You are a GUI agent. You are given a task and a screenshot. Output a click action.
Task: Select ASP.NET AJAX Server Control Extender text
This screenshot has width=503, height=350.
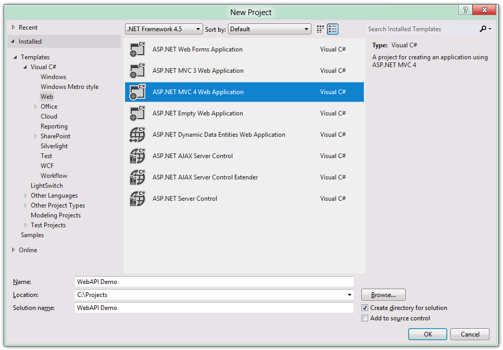point(205,177)
